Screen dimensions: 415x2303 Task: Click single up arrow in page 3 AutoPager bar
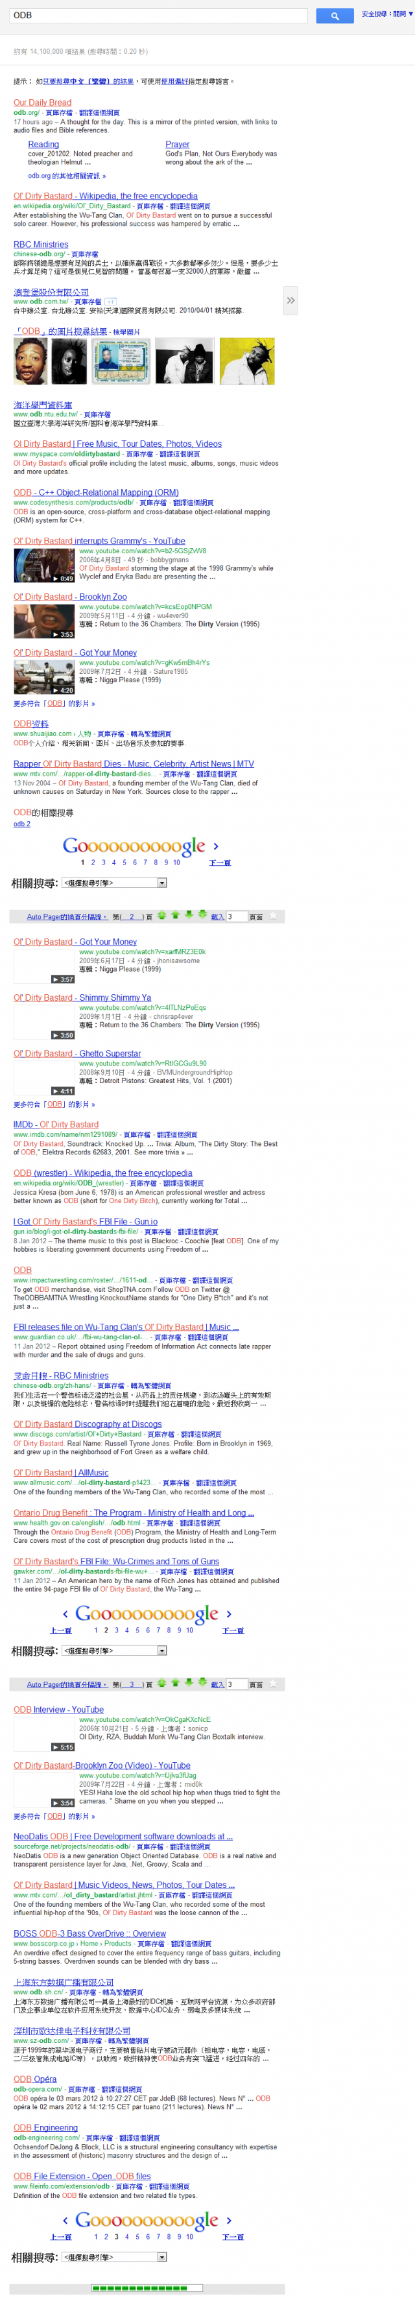click(x=175, y=1682)
